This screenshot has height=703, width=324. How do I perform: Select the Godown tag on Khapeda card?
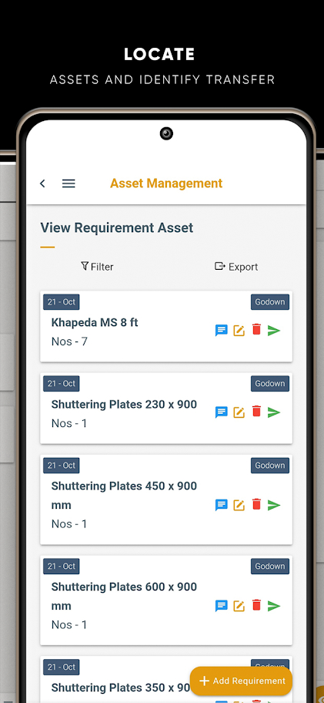tap(270, 302)
